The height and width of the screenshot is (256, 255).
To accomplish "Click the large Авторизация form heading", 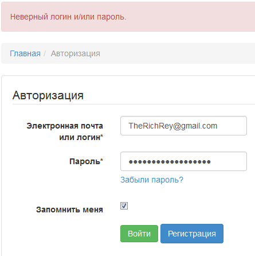I will coord(48,95).
